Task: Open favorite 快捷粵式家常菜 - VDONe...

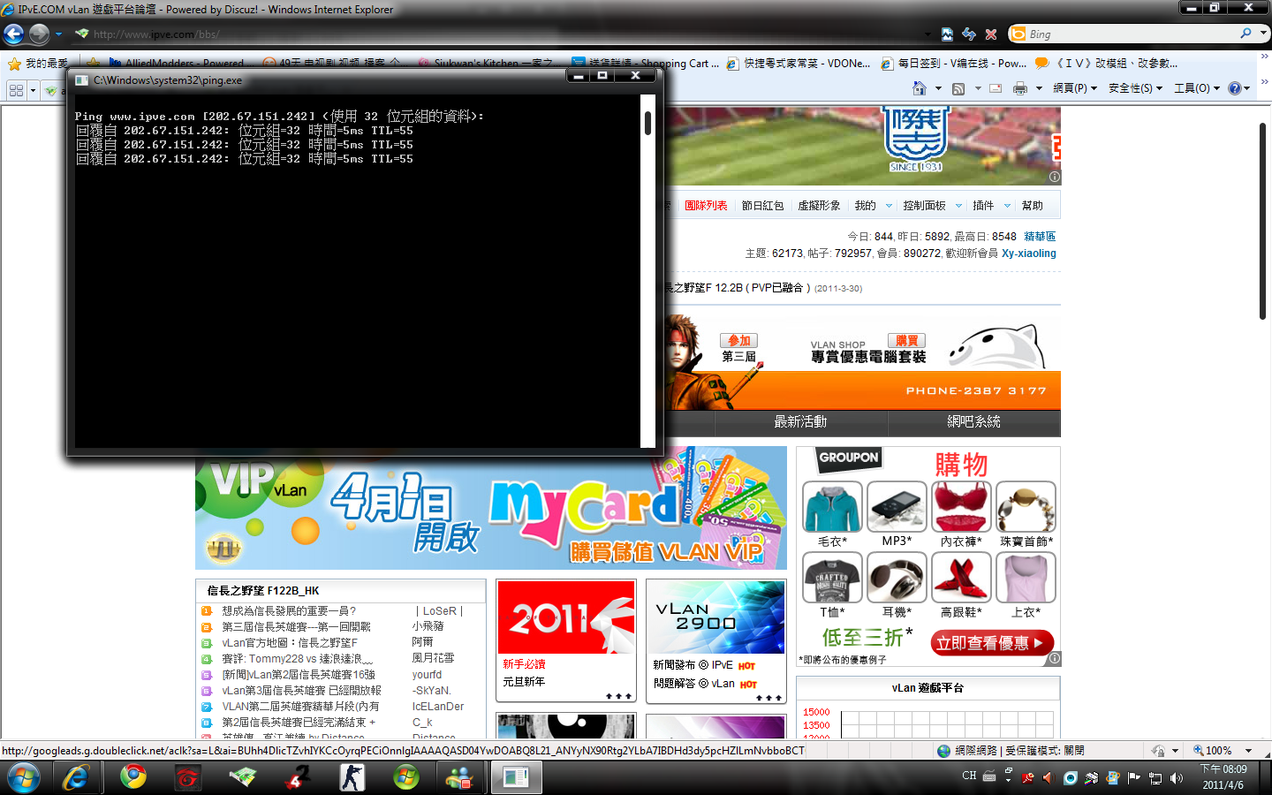Action: tap(799, 64)
